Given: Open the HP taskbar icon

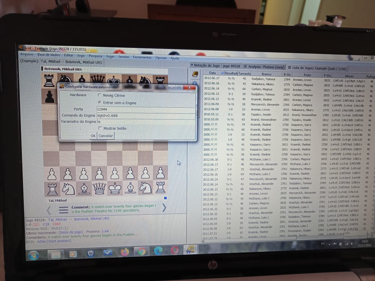Looking at the screenshot, I should [91, 253].
